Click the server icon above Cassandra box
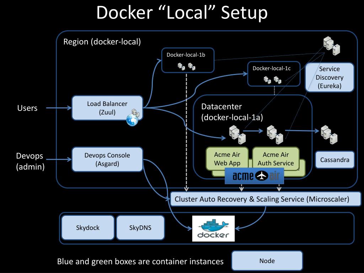This screenshot has width=364, height=273. click(329, 134)
